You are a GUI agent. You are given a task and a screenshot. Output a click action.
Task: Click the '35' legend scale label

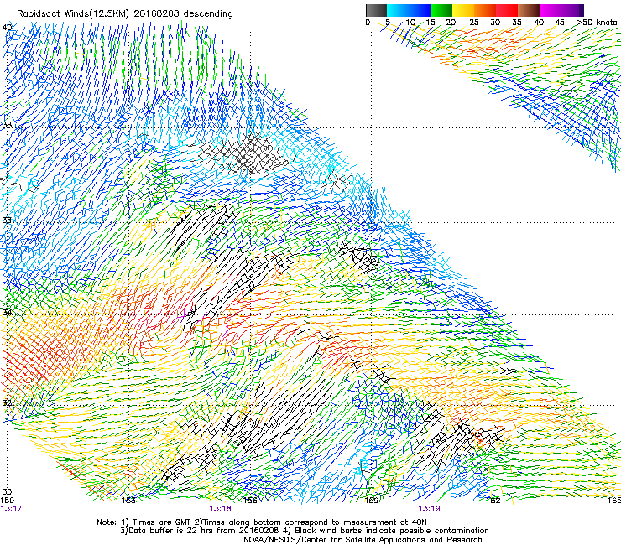(x=517, y=23)
